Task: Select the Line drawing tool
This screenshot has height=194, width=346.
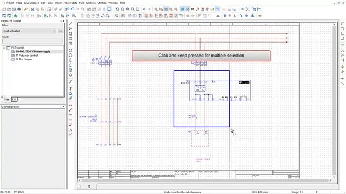Action: [71, 24]
